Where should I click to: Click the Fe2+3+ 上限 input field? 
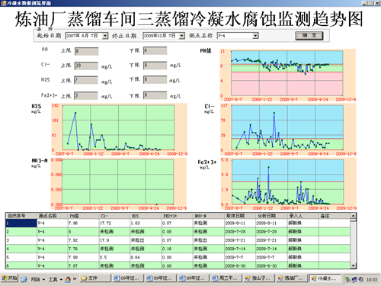tap(86, 95)
